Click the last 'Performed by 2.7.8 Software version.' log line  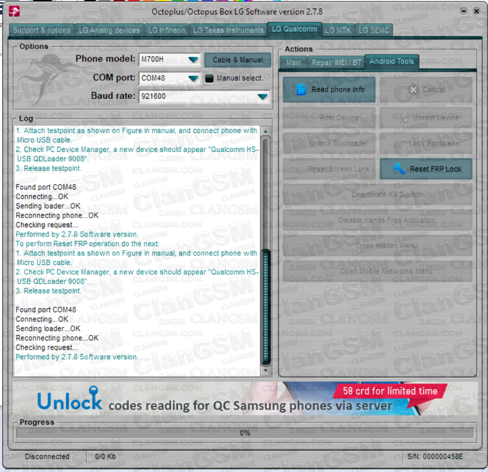coord(77,357)
